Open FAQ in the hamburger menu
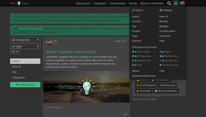Screen dimensions: 206x117 [162, 71]
